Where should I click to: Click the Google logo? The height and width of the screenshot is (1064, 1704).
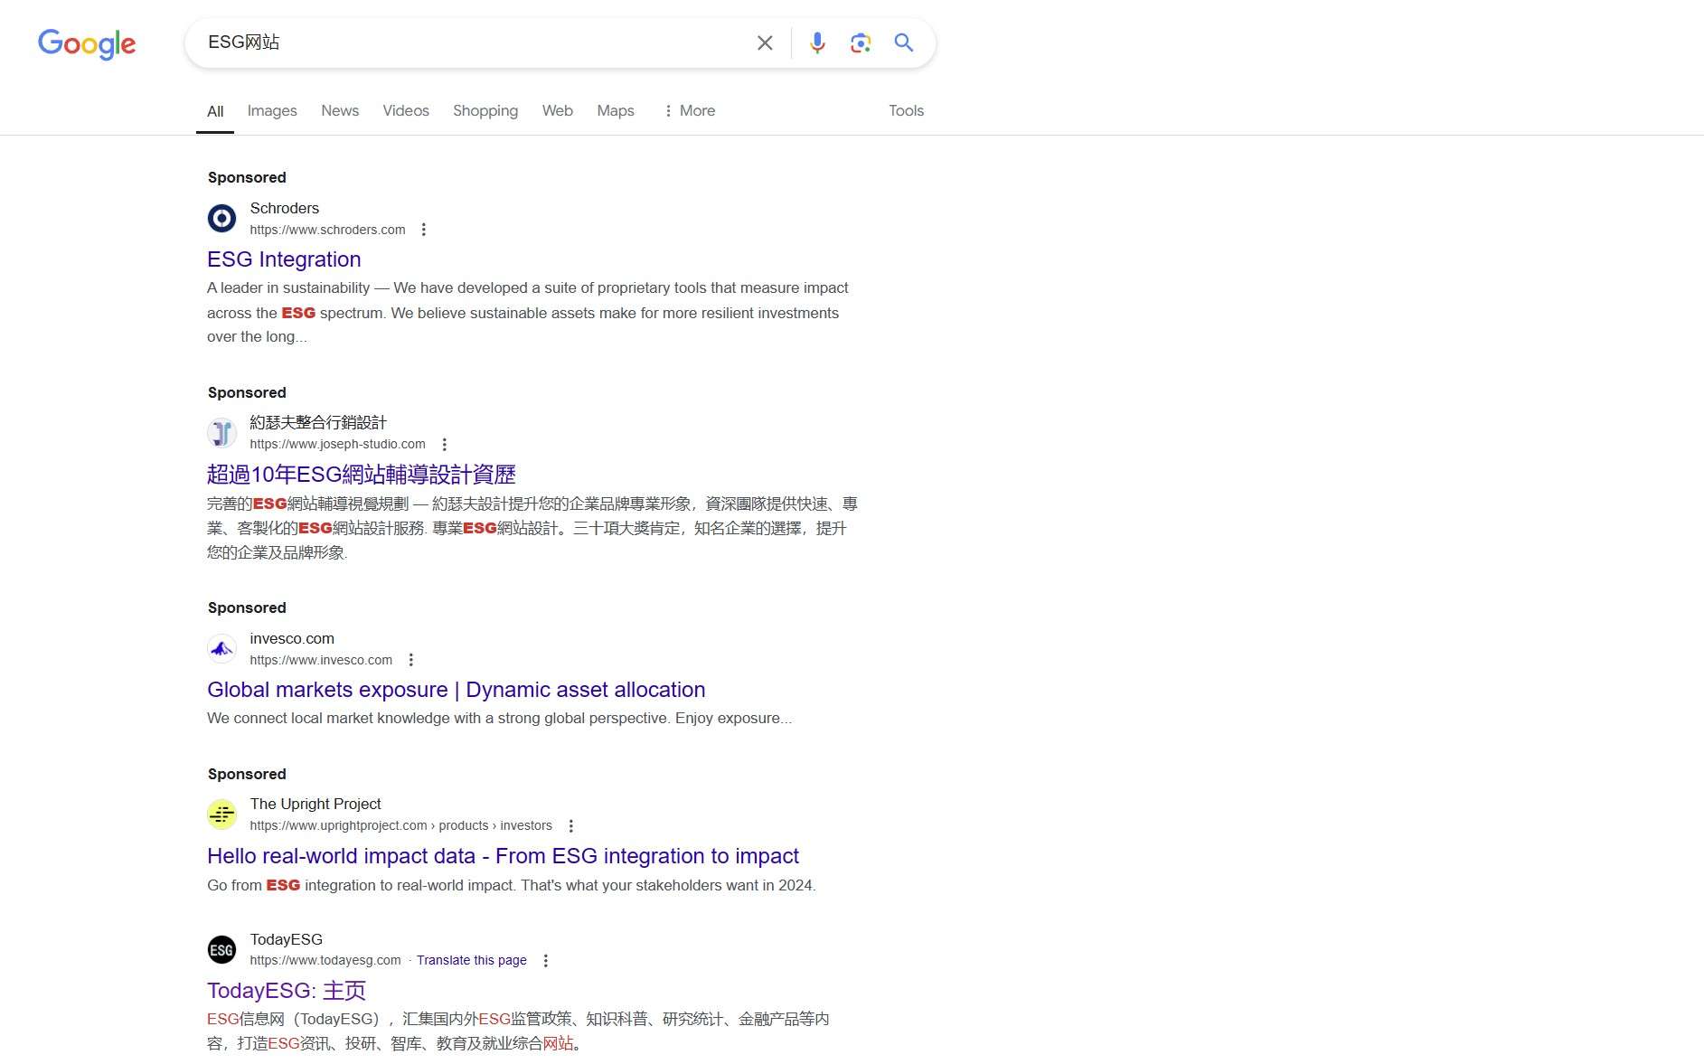coord(87,43)
